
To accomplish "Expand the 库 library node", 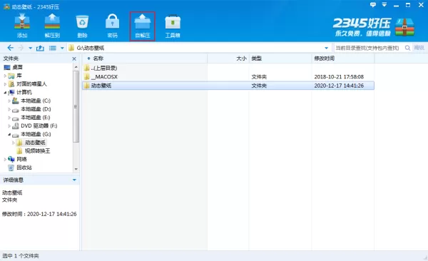I will click(5, 76).
